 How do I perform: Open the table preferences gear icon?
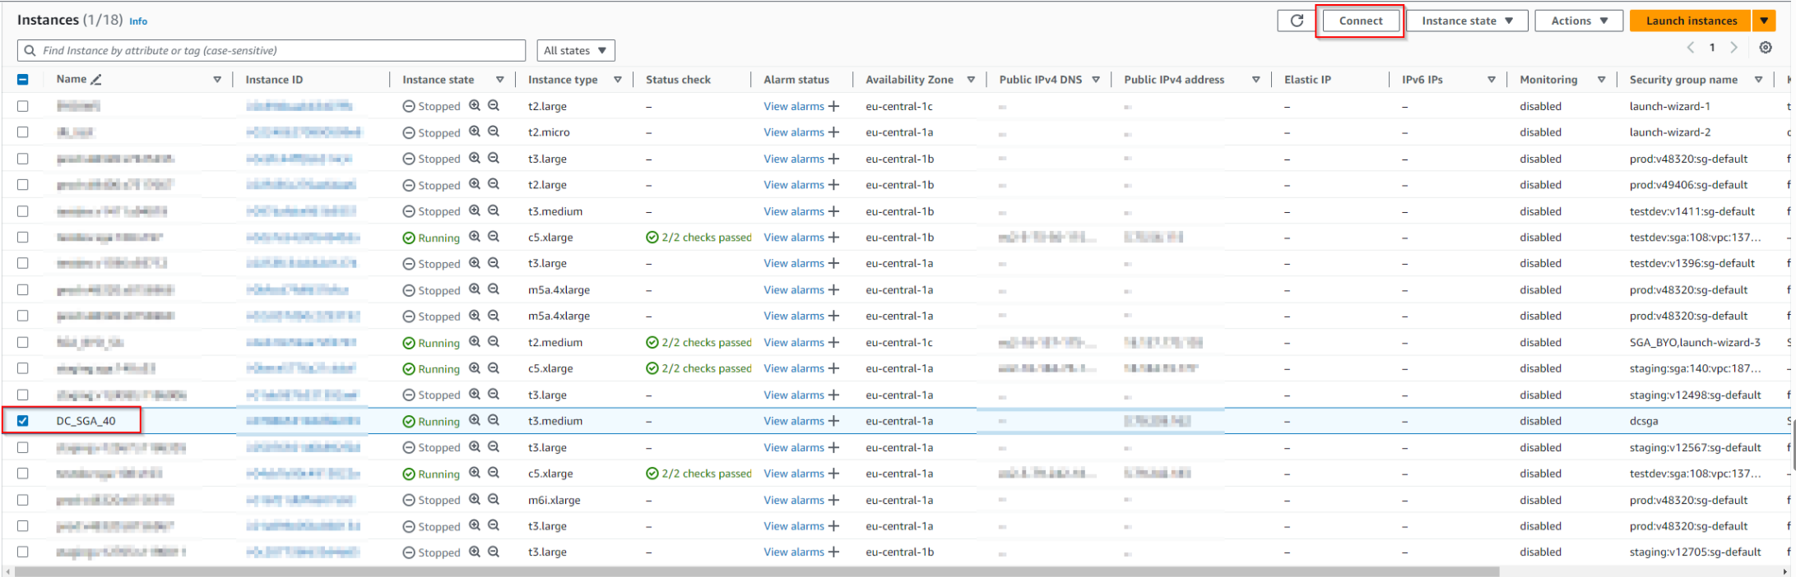[1766, 48]
